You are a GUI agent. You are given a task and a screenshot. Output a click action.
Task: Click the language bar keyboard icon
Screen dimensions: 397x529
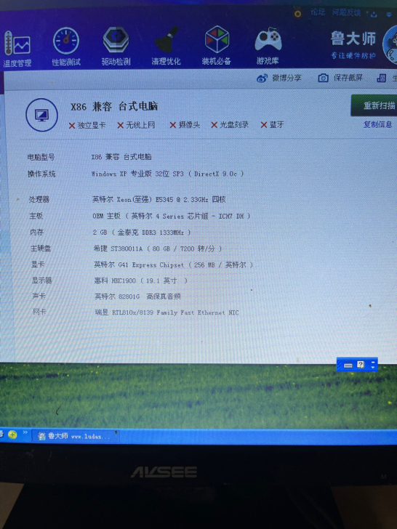coord(348,365)
